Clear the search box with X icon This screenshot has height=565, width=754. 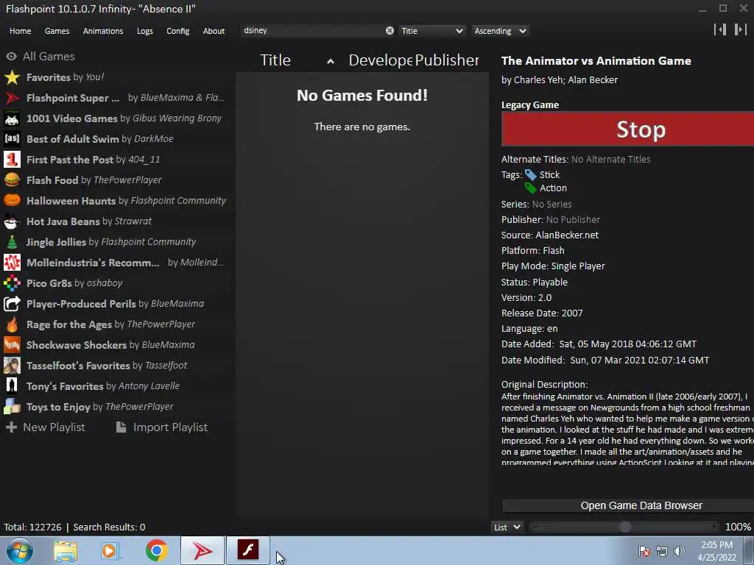tap(390, 31)
